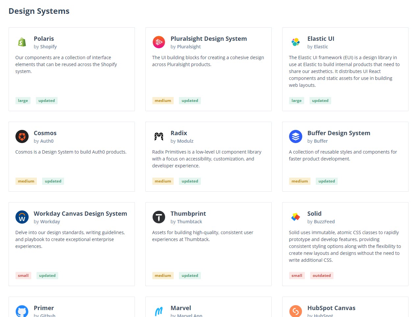
Task: Click the 'by Shopify' author text
Action: tap(45, 47)
